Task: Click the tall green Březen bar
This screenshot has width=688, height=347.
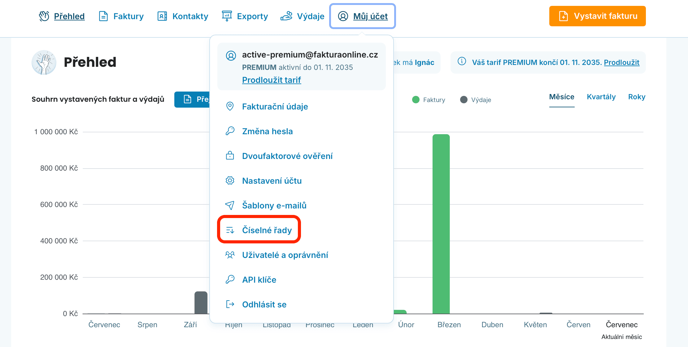Action: point(441,224)
